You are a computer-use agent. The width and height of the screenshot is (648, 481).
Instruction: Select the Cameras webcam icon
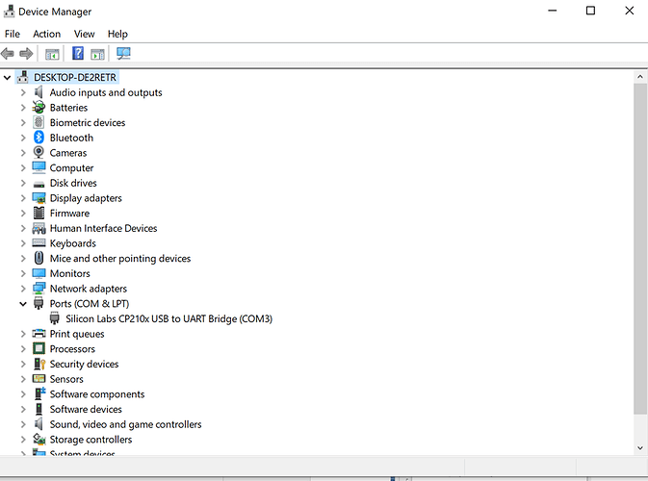point(39,153)
